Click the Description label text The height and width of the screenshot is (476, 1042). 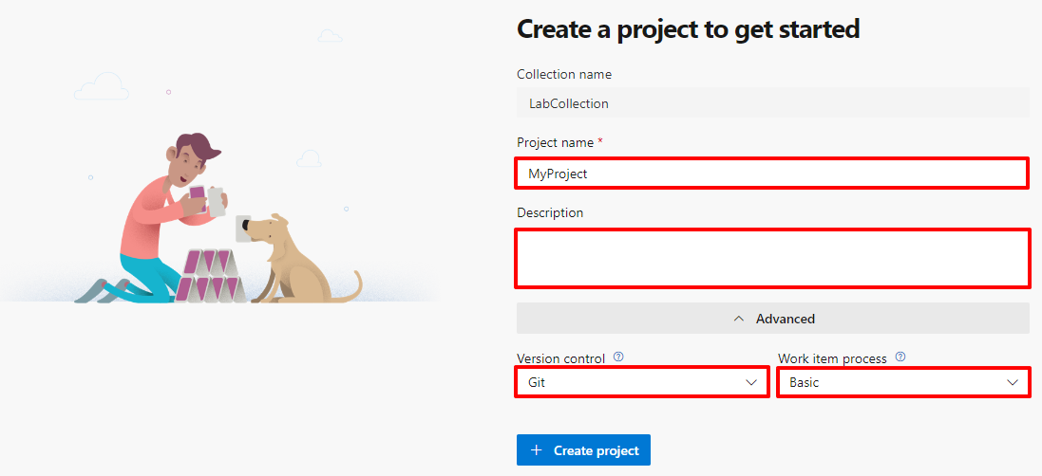pyautogui.click(x=550, y=212)
